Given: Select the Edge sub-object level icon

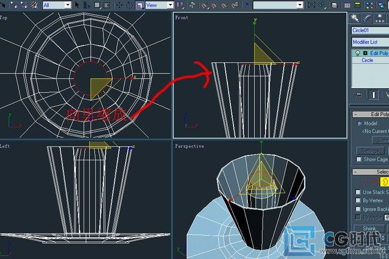Looking at the screenshot, I should 375,182.
